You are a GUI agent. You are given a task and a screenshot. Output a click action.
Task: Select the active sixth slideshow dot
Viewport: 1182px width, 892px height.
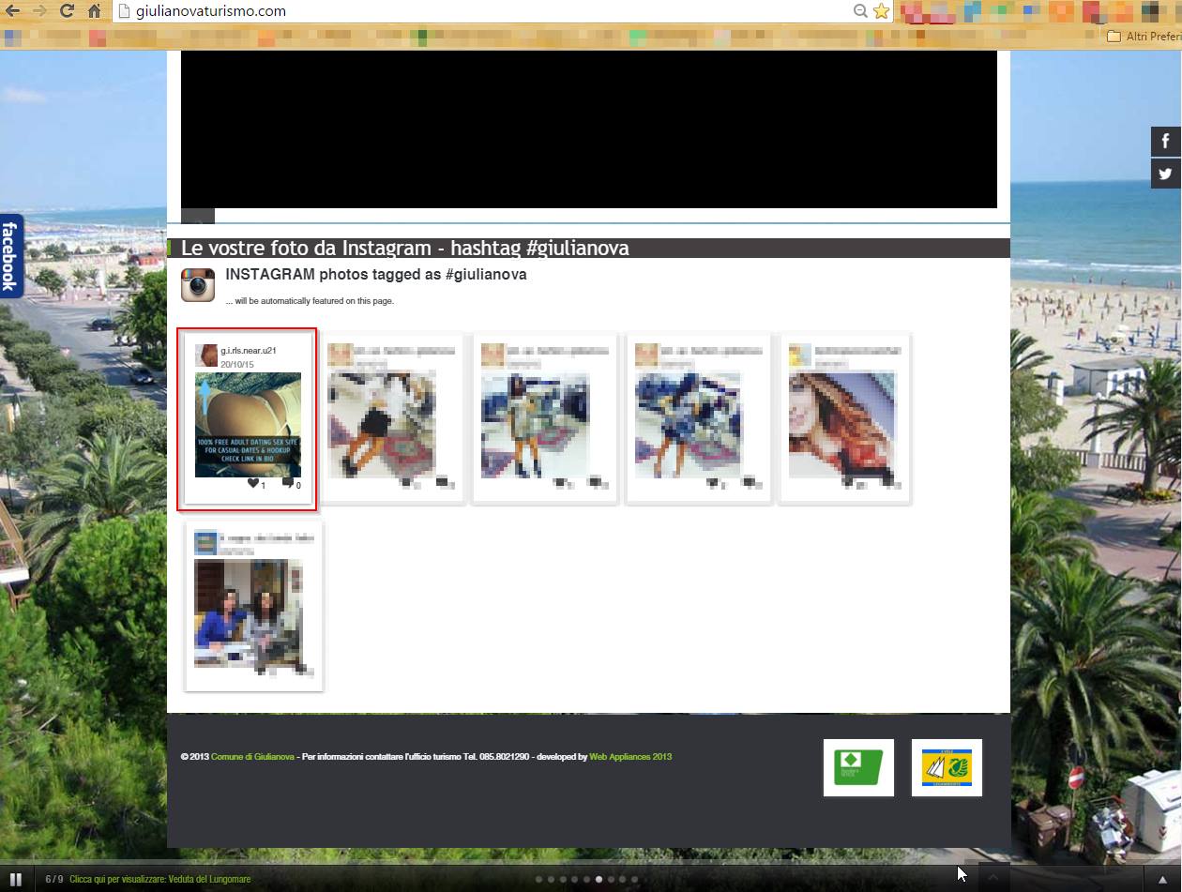coord(599,880)
